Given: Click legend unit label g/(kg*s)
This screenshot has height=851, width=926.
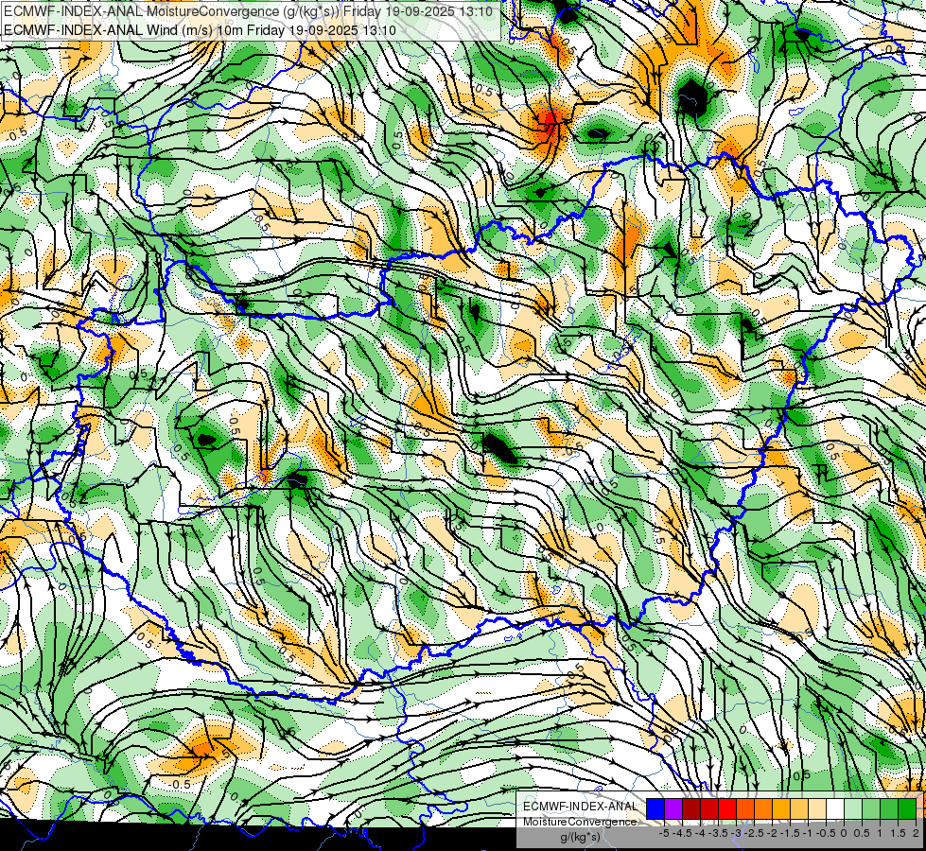Looking at the screenshot, I should (580, 838).
